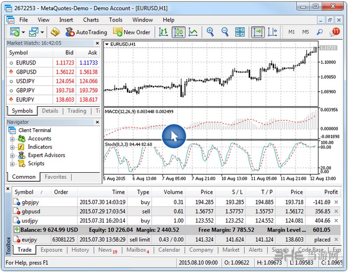Select USDJPY row in Market Watch
This screenshot has height=272, width=348.
[54, 81]
